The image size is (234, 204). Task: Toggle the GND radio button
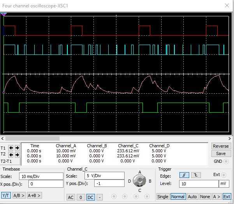[226, 161]
